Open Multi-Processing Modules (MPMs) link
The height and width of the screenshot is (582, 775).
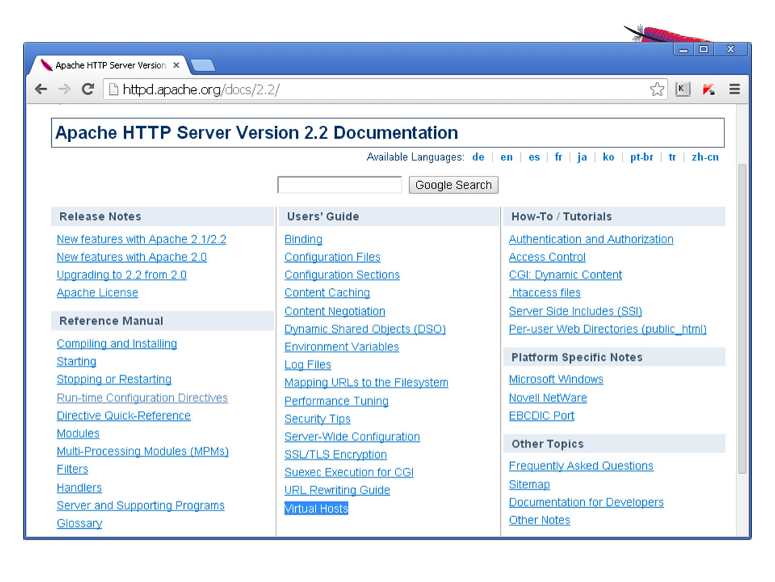tap(142, 451)
